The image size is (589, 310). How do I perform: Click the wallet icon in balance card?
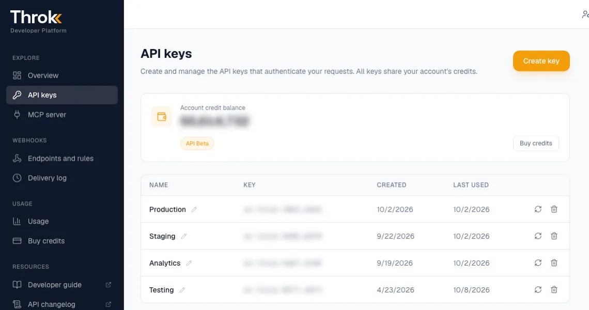pyautogui.click(x=162, y=117)
